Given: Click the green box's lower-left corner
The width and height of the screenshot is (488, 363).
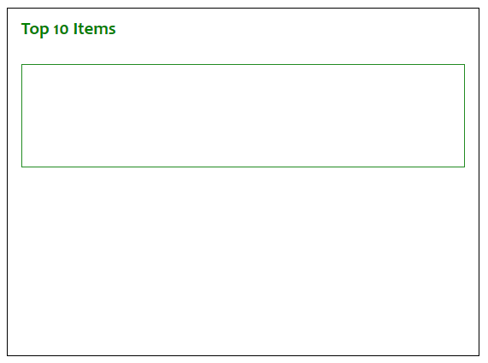Looking at the screenshot, I should click(x=21, y=167).
